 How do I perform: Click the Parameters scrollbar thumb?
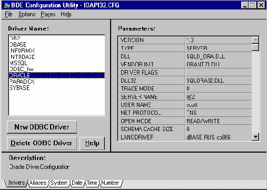[255, 47]
